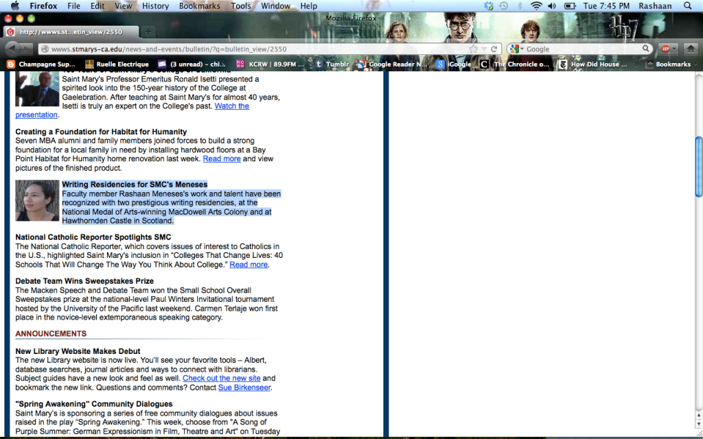Click the vertical page scrollbar thumb
This screenshot has height=439, width=703.
click(698, 161)
